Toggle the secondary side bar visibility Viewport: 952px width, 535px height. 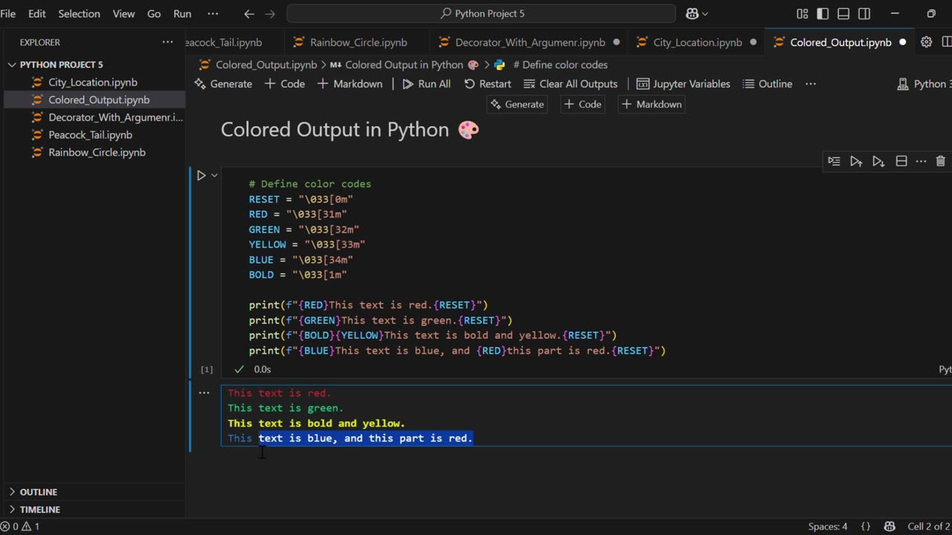(864, 13)
